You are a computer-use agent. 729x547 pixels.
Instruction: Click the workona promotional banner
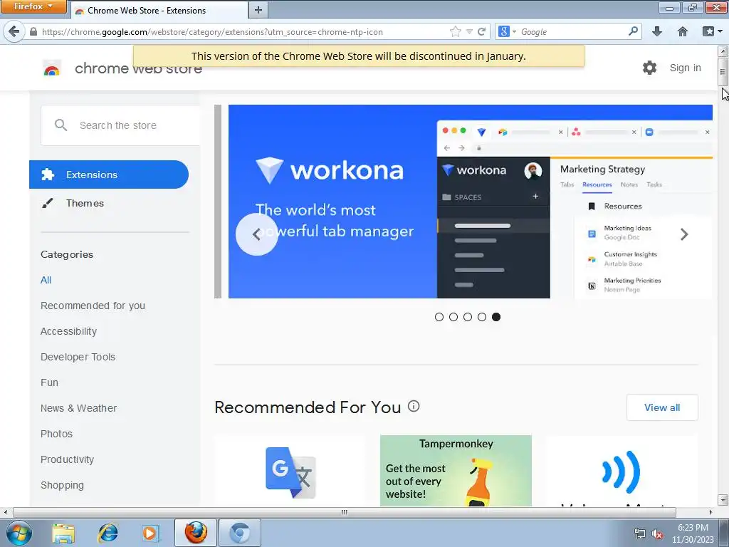(x=470, y=202)
